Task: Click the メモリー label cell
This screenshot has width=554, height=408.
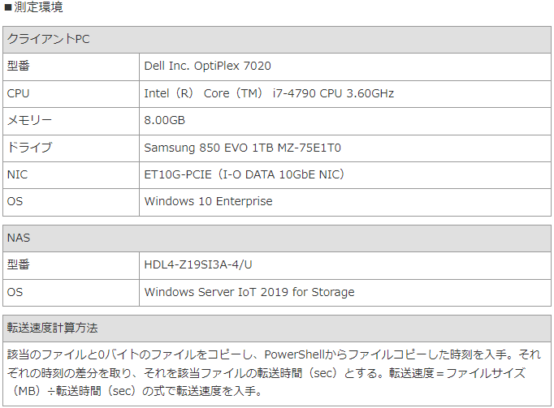Action: point(71,121)
